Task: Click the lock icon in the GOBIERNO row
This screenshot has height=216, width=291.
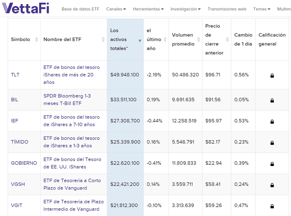Action: point(272,164)
